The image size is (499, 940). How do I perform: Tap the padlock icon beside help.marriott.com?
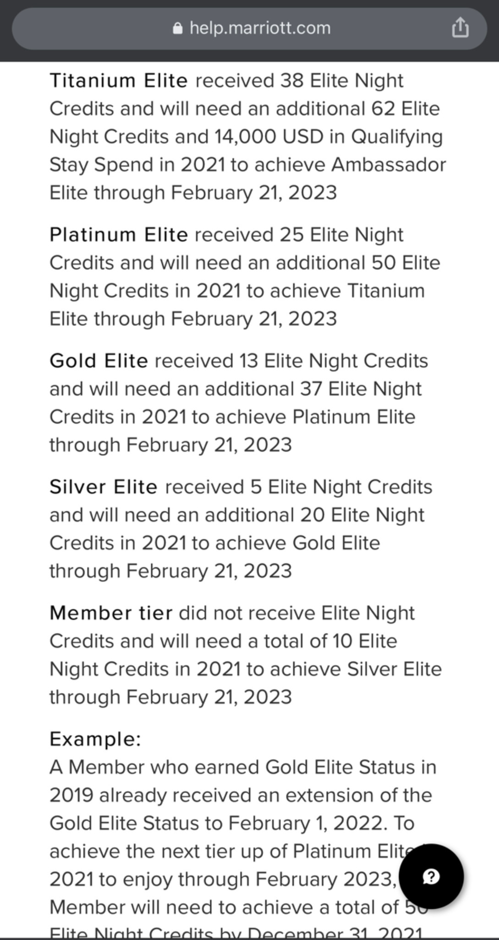178,28
